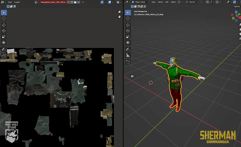The height and width of the screenshot is (147, 241).
Task: Open the pivot point dropdown
Action: pos(202,2)
